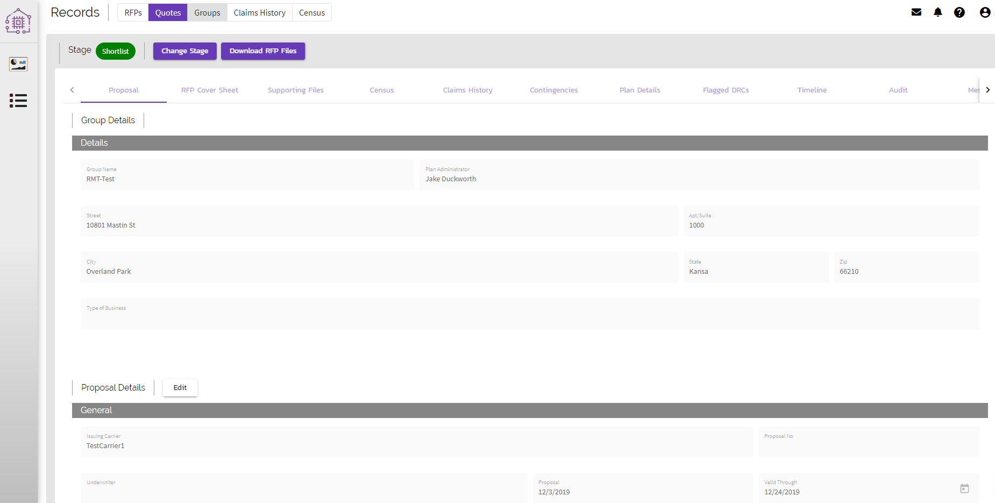Open the Plan Details tab
995x503 pixels.
pyautogui.click(x=640, y=90)
